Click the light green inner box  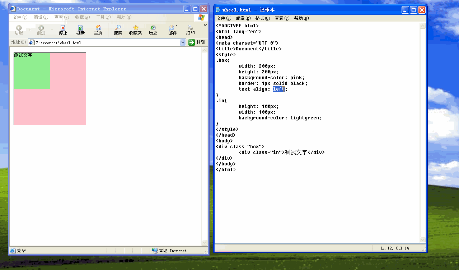(x=32, y=71)
